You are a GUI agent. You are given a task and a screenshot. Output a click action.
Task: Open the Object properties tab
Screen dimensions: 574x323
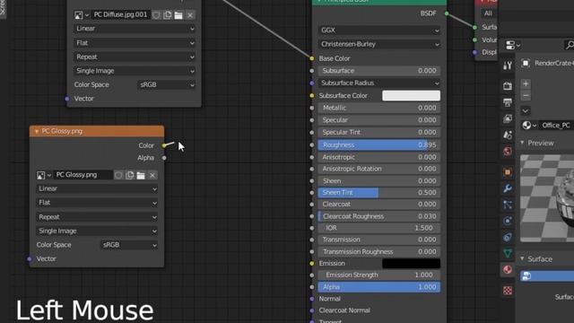tap(508, 172)
